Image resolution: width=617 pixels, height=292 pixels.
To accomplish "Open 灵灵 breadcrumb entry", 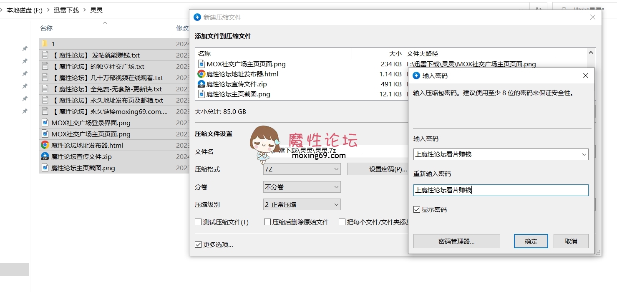I will coord(96,10).
